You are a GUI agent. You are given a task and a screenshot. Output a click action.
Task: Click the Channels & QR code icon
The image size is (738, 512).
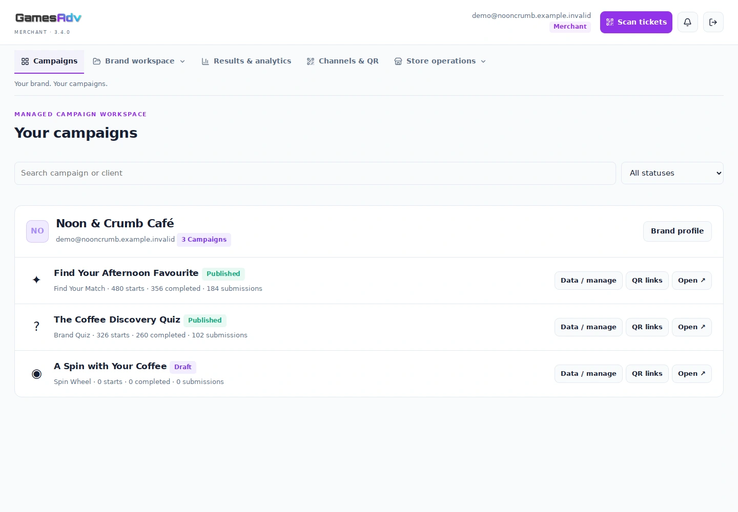(311, 61)
